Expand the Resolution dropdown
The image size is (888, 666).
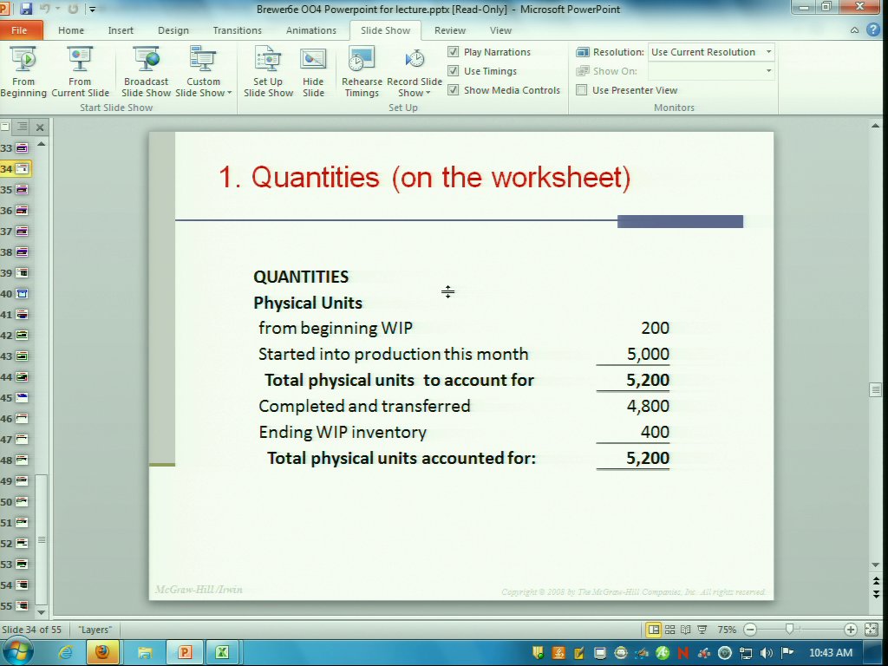coord(768,52)
